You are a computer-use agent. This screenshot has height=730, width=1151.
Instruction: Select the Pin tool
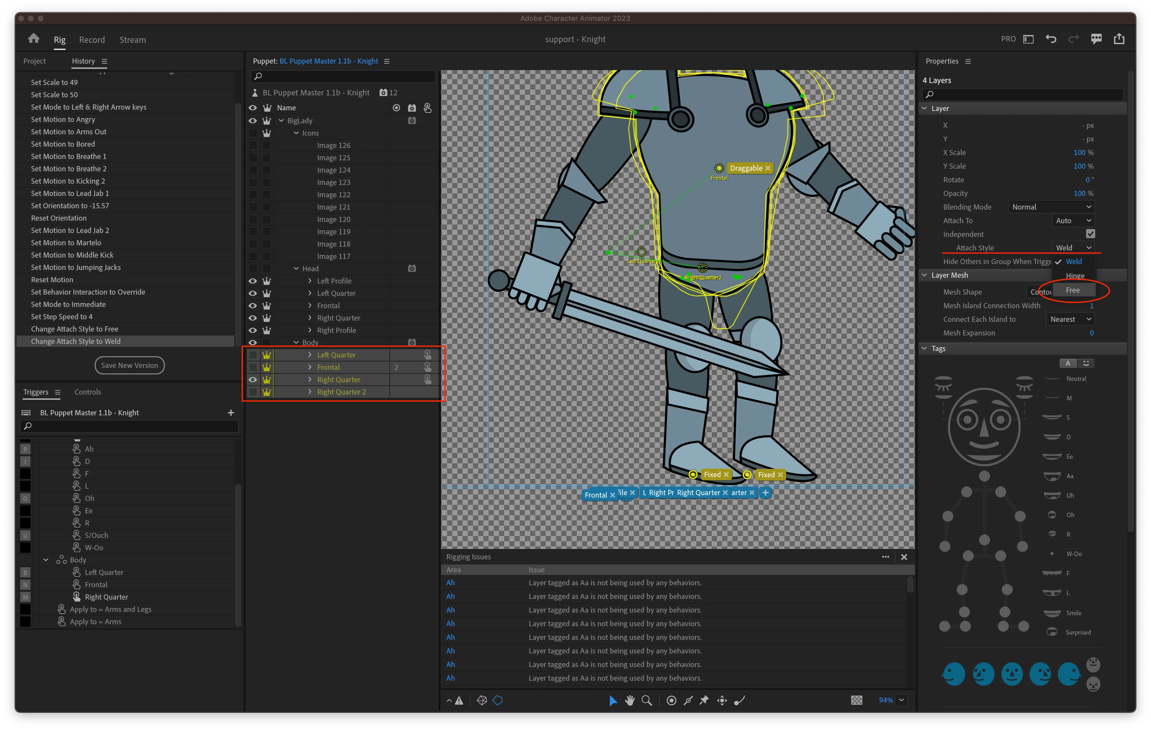[x=704, y=700]
